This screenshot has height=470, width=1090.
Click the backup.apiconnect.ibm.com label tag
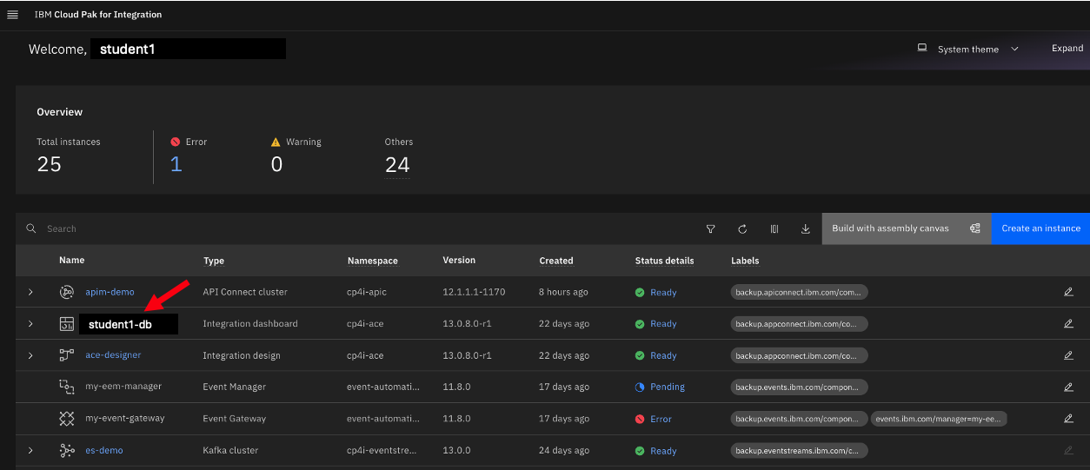(800, 292)
